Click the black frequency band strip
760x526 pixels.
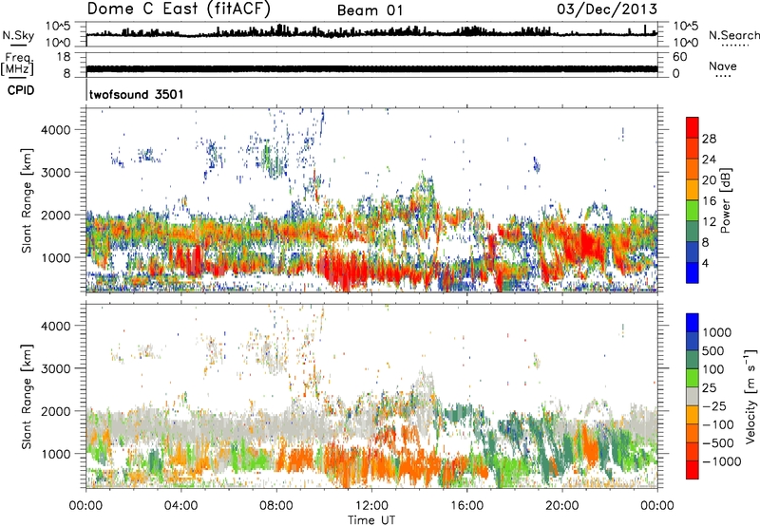(x=371, y=68)
